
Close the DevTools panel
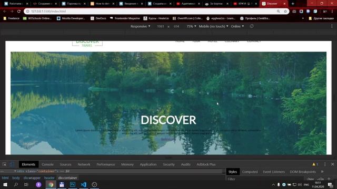tap(332, 164)
